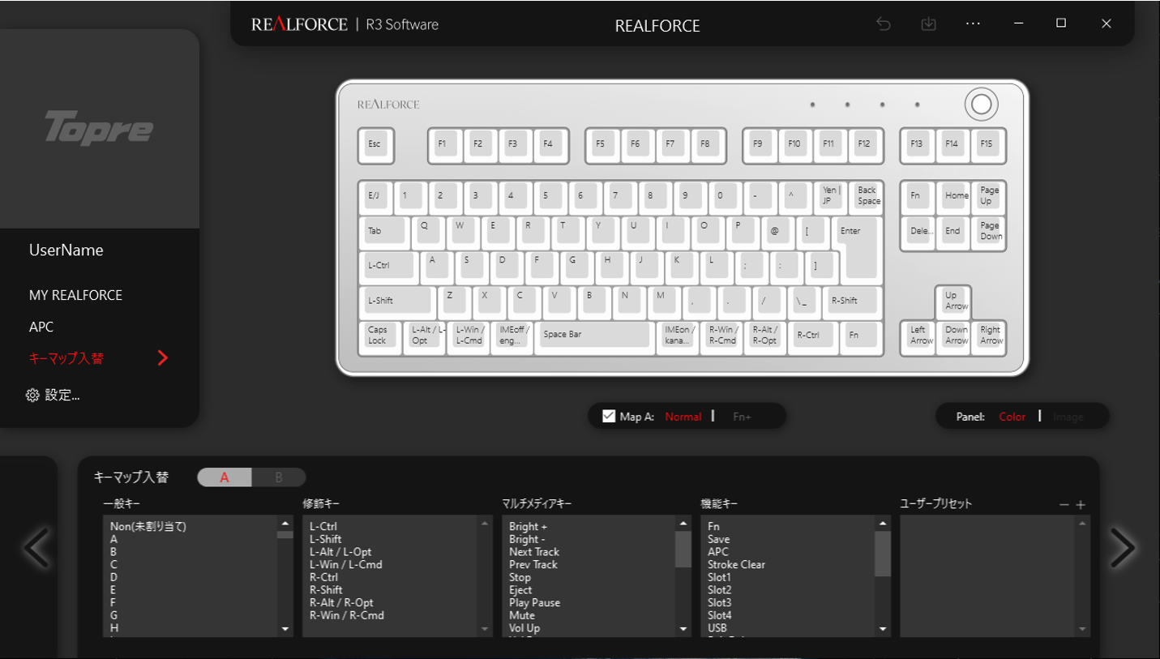Add a user preset with the plus icon
Screen dimensions: 1160x659
tap(1081, 505)
